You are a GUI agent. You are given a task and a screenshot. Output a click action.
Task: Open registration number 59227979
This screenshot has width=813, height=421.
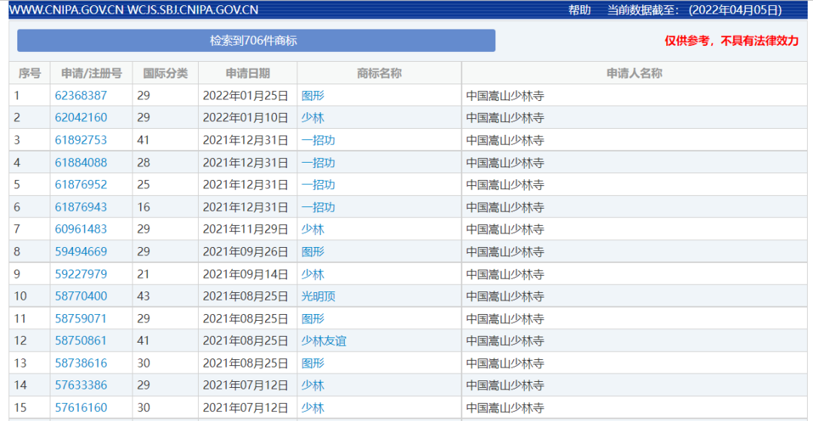point(81,273)
